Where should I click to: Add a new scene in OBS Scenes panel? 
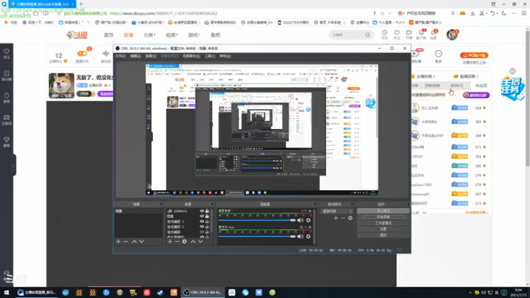[x=119, y=242]
